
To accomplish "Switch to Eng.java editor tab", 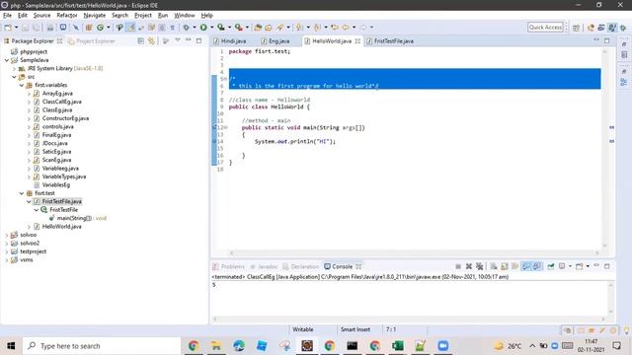I will point(276,41).
